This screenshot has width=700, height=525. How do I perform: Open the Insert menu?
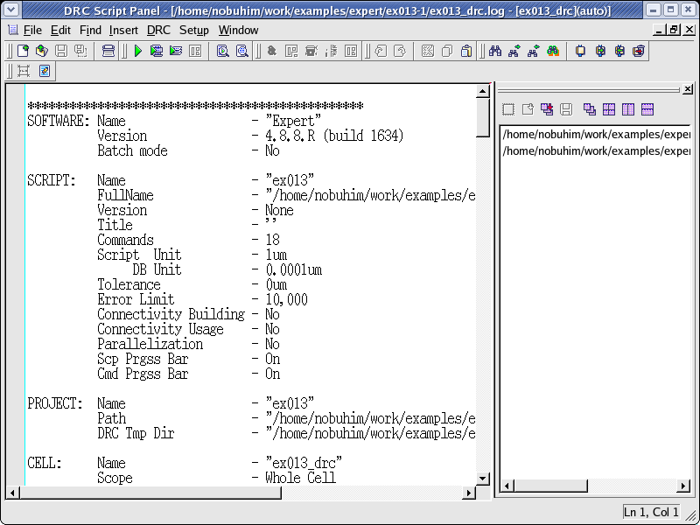click(123, 31)
